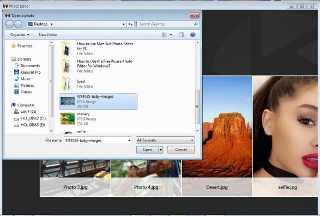This screenshot has height=216, width=320.
Task: Click the change view icon in toolbar
Action: [165, 35]
